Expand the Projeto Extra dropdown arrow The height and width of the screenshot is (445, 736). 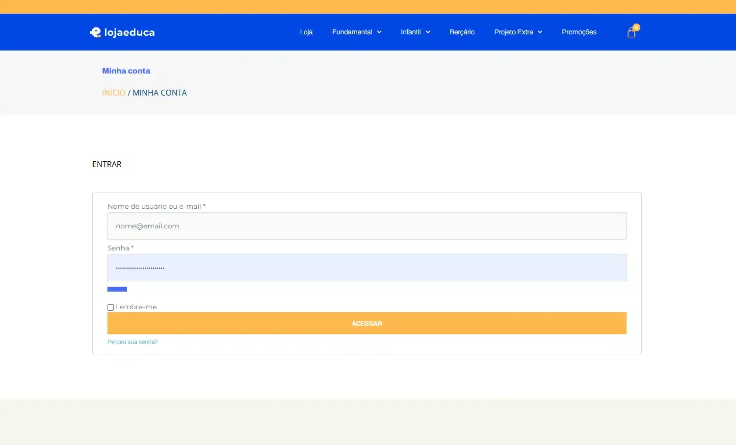[x=540, y=32]
